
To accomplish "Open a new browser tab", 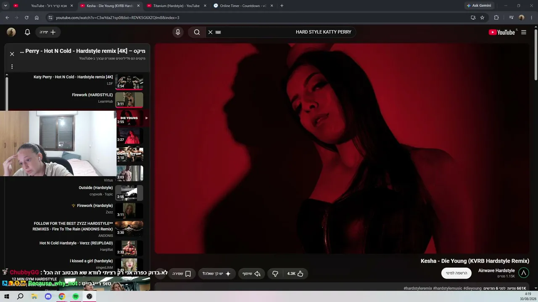I will tap(282, 6).
